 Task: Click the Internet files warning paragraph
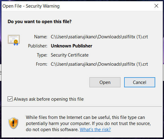[x=88, y=123]
